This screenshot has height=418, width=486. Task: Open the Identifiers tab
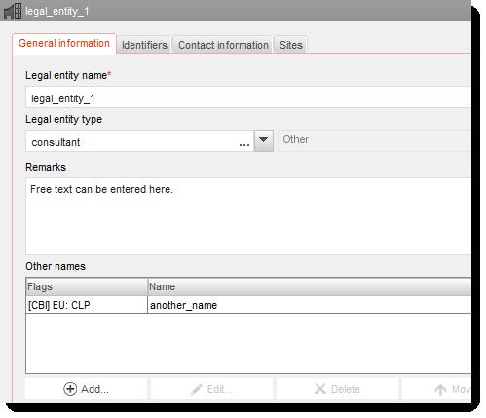coord(144,45)
